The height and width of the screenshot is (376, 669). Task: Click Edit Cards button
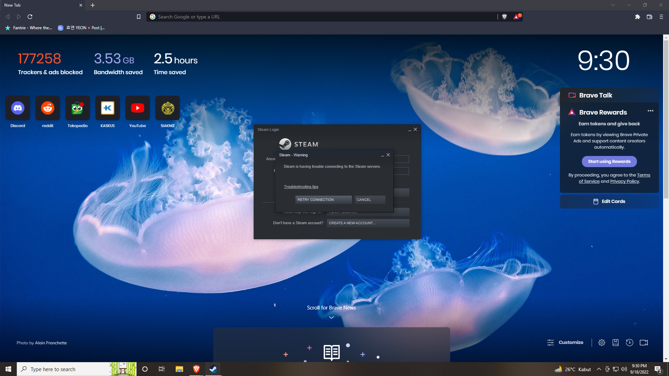pyautogui.click(x=609, y=202)
